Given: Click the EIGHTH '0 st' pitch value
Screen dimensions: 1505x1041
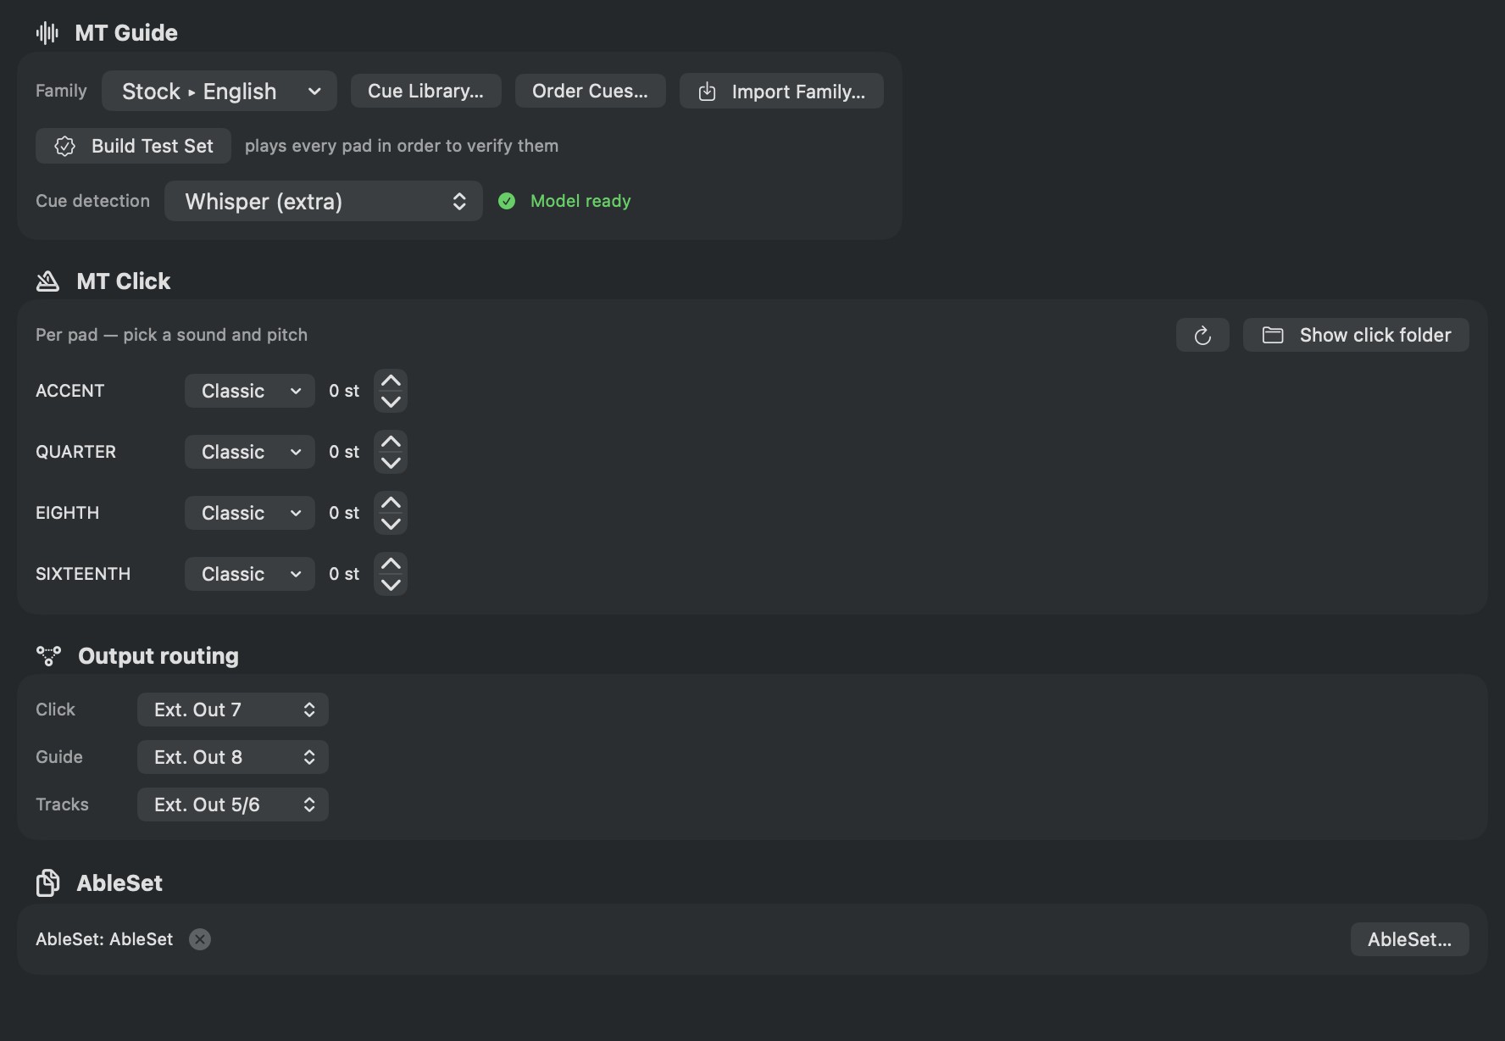Looking at the screenshot, I should pyautogui.click(x=344, y=513).
